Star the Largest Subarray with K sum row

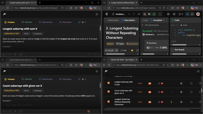coord(191,83)
